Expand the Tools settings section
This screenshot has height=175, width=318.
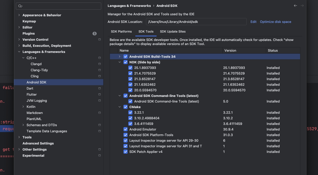[x=19, y=137]
